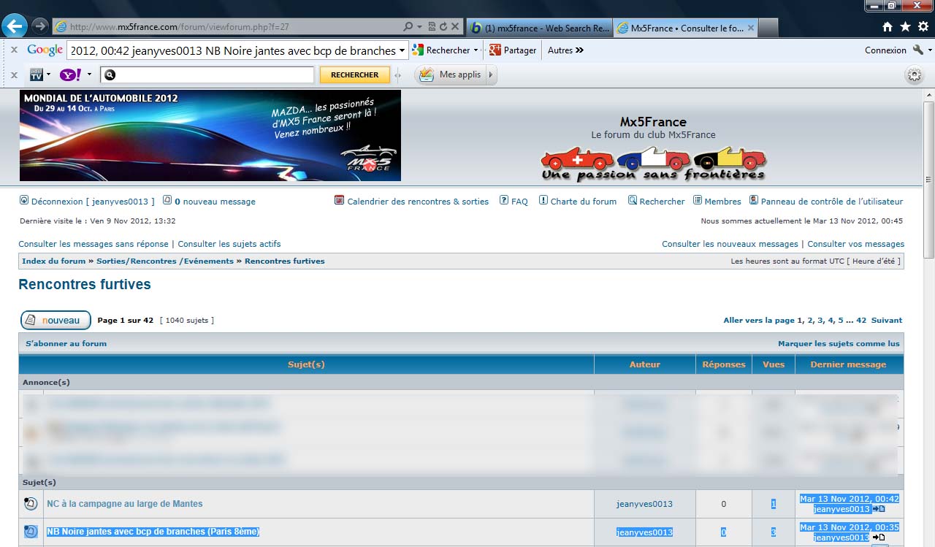This screenshot has width=935, height=547.
Task: Click the Rechercher forum menu link
Action: [x=662, y=202]
